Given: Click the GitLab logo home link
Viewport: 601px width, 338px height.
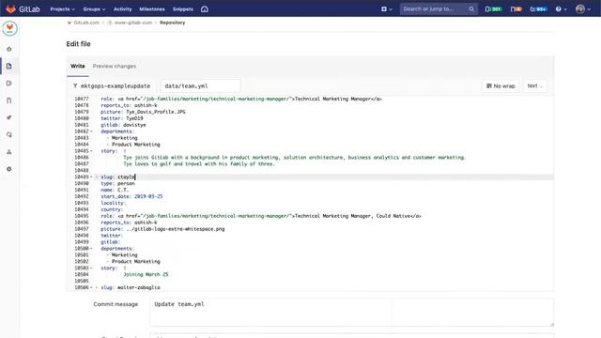Looking at the screenshot, I should [x=23, y=8].
